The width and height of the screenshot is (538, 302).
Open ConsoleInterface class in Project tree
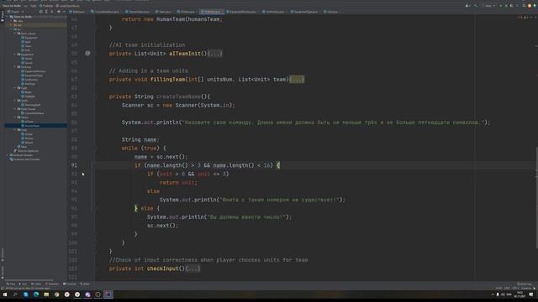point(34,113)
